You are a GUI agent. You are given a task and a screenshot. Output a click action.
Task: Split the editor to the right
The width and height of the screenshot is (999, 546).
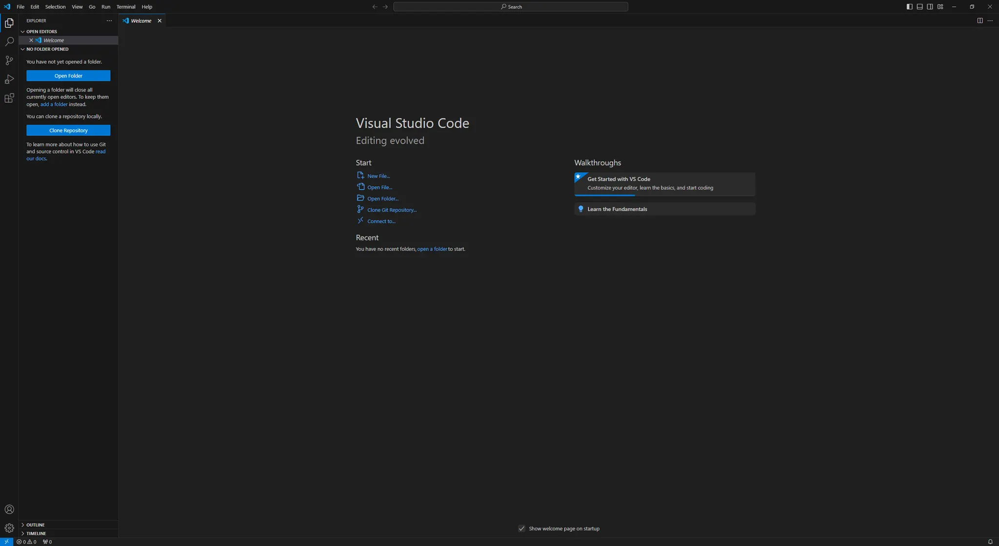pos(979,20)
